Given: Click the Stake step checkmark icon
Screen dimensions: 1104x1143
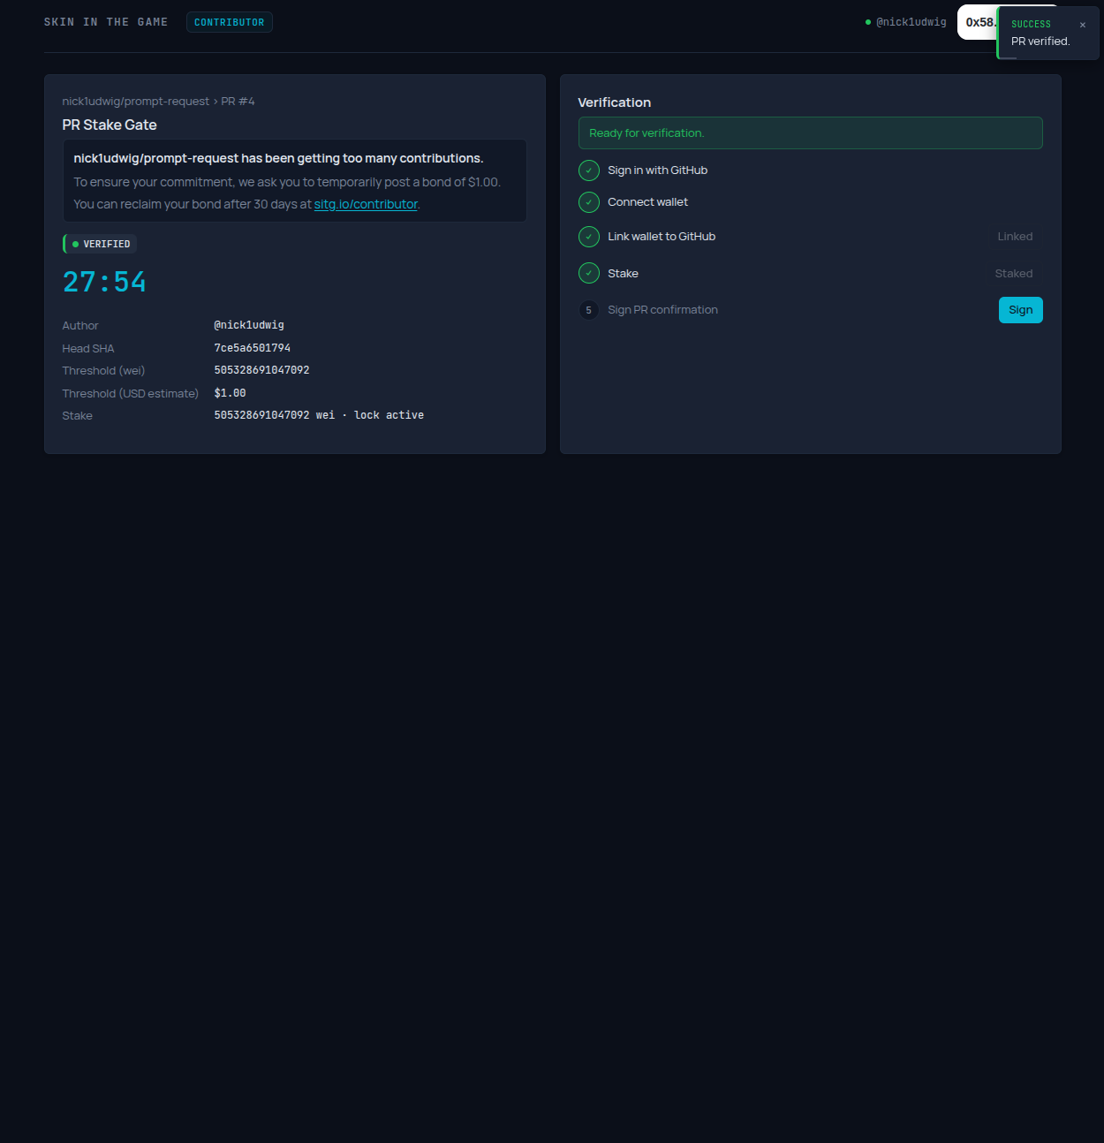Looking at the screenshot, I should pyautogui.click(x=589, y=274).
